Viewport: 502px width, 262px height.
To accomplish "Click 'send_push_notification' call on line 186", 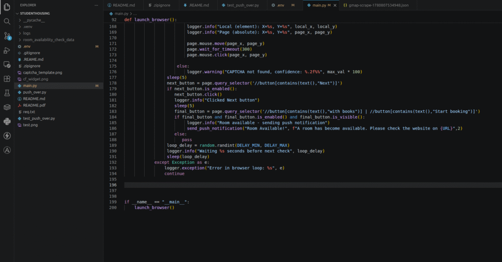I will pos(325,129).
